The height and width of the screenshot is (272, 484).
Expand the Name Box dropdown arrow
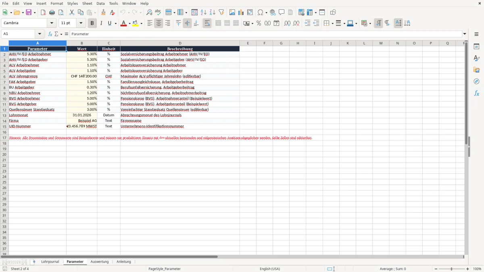pos(40,34)
